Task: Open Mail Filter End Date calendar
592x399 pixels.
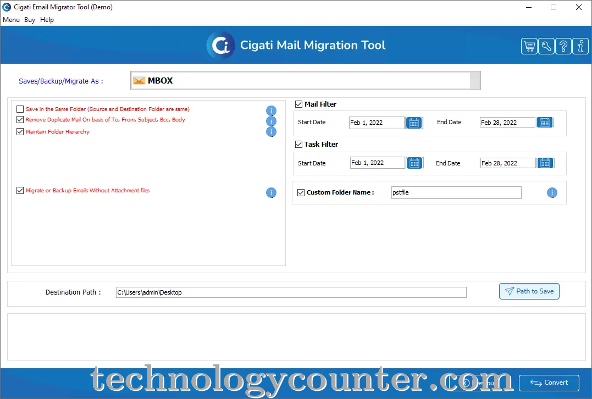Action: tap(545, 123)
